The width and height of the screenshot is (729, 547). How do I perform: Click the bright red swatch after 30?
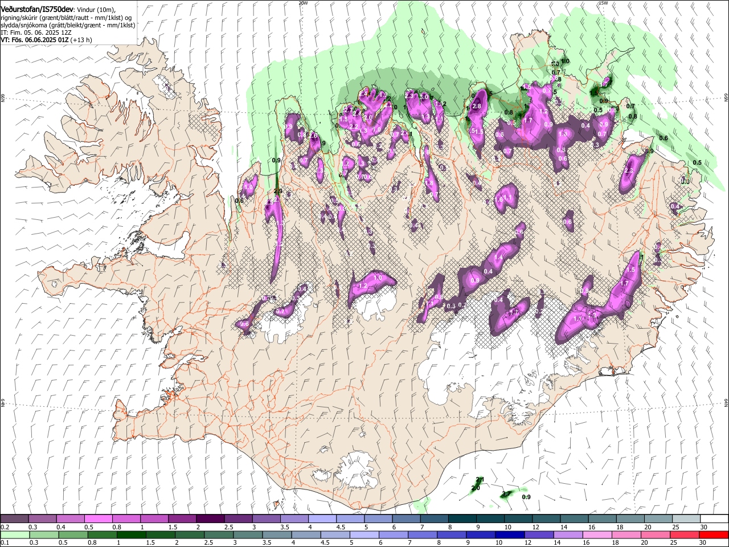[714, 535]
